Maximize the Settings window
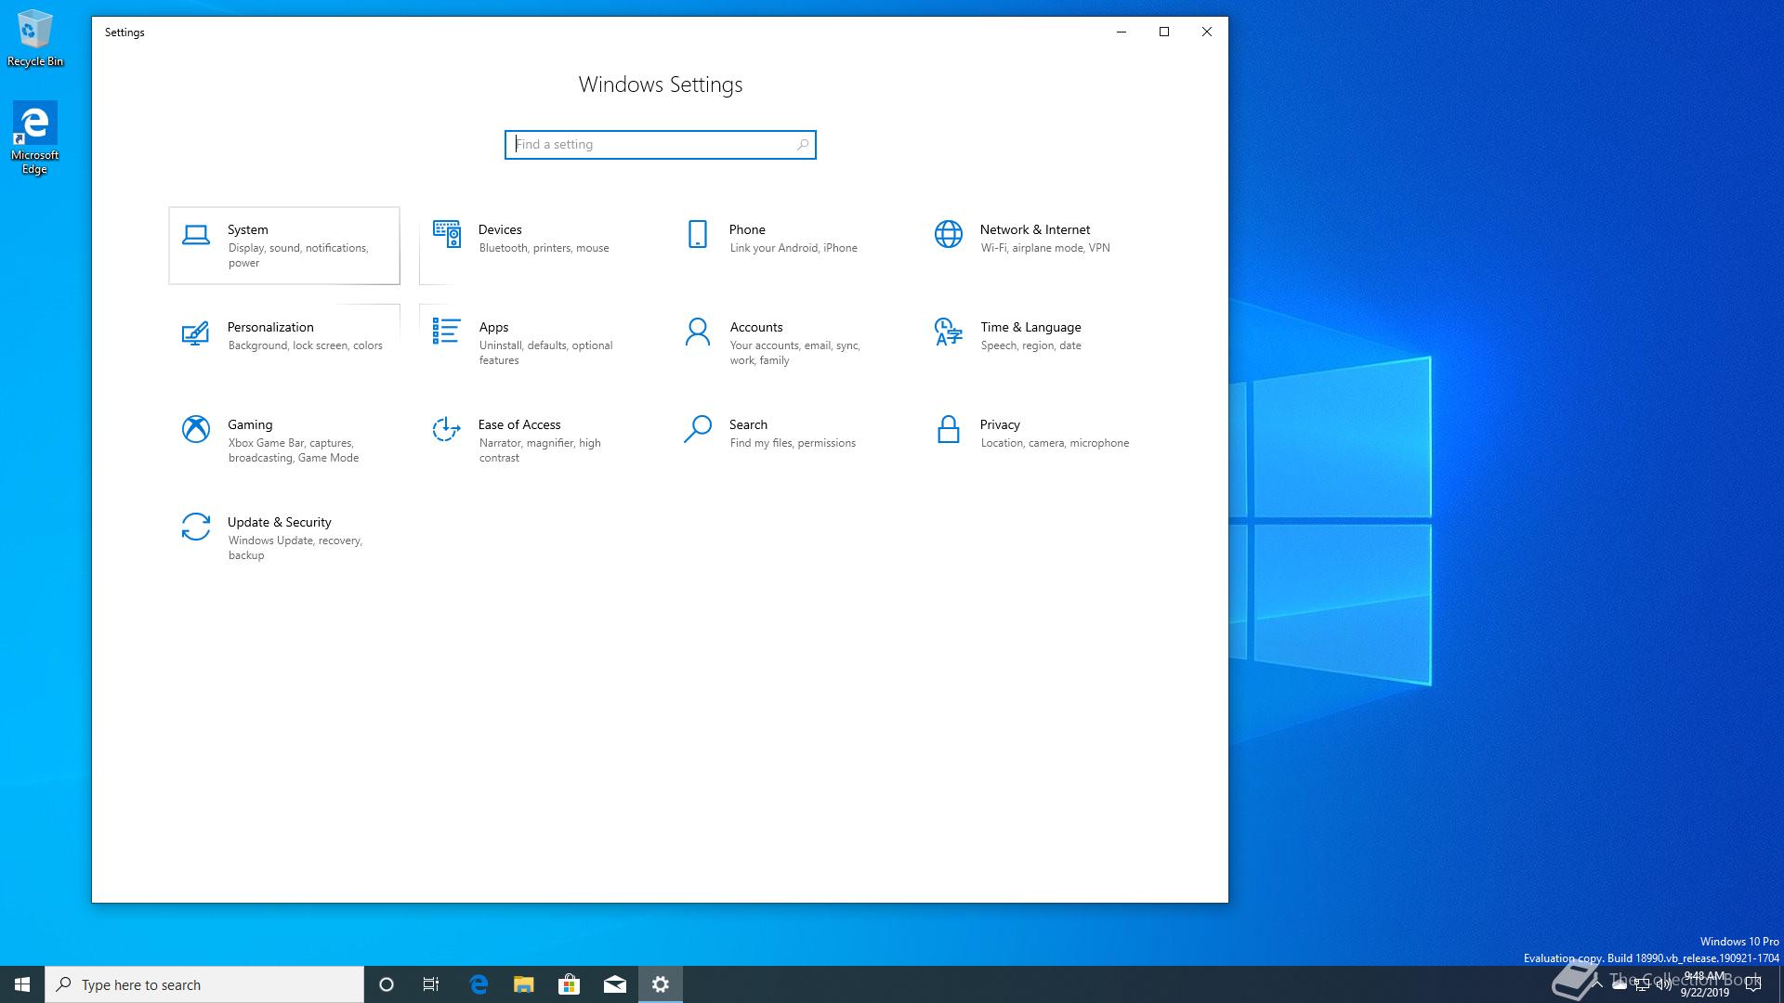Viewport: 1784px width, 1003px height. (x=1164, y=32)
